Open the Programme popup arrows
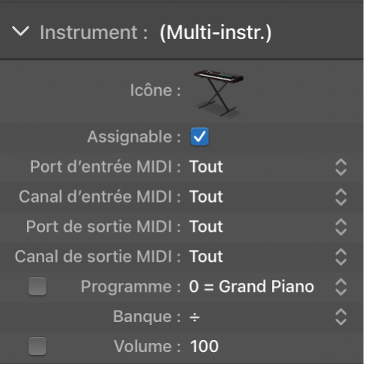365x367 pixels. [x=341, y=287]
